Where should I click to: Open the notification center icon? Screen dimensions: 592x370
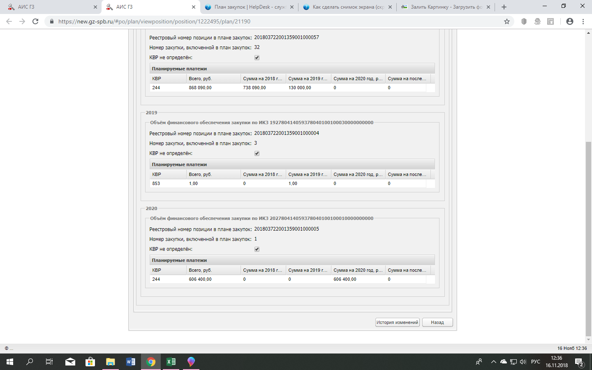[x=579, y=362]
